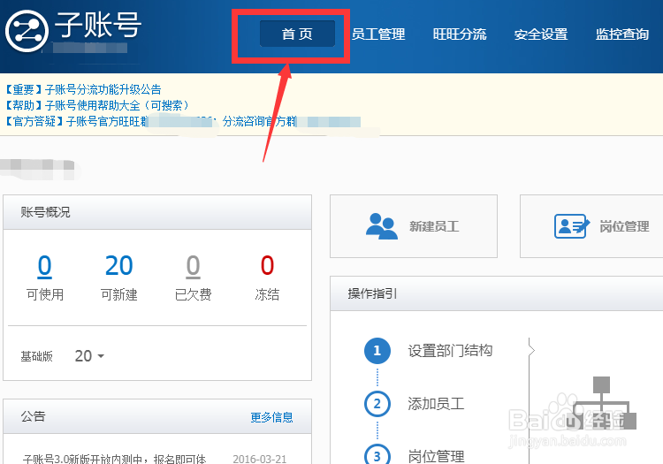Click the 已欠费 count of 0

(194, 266)
